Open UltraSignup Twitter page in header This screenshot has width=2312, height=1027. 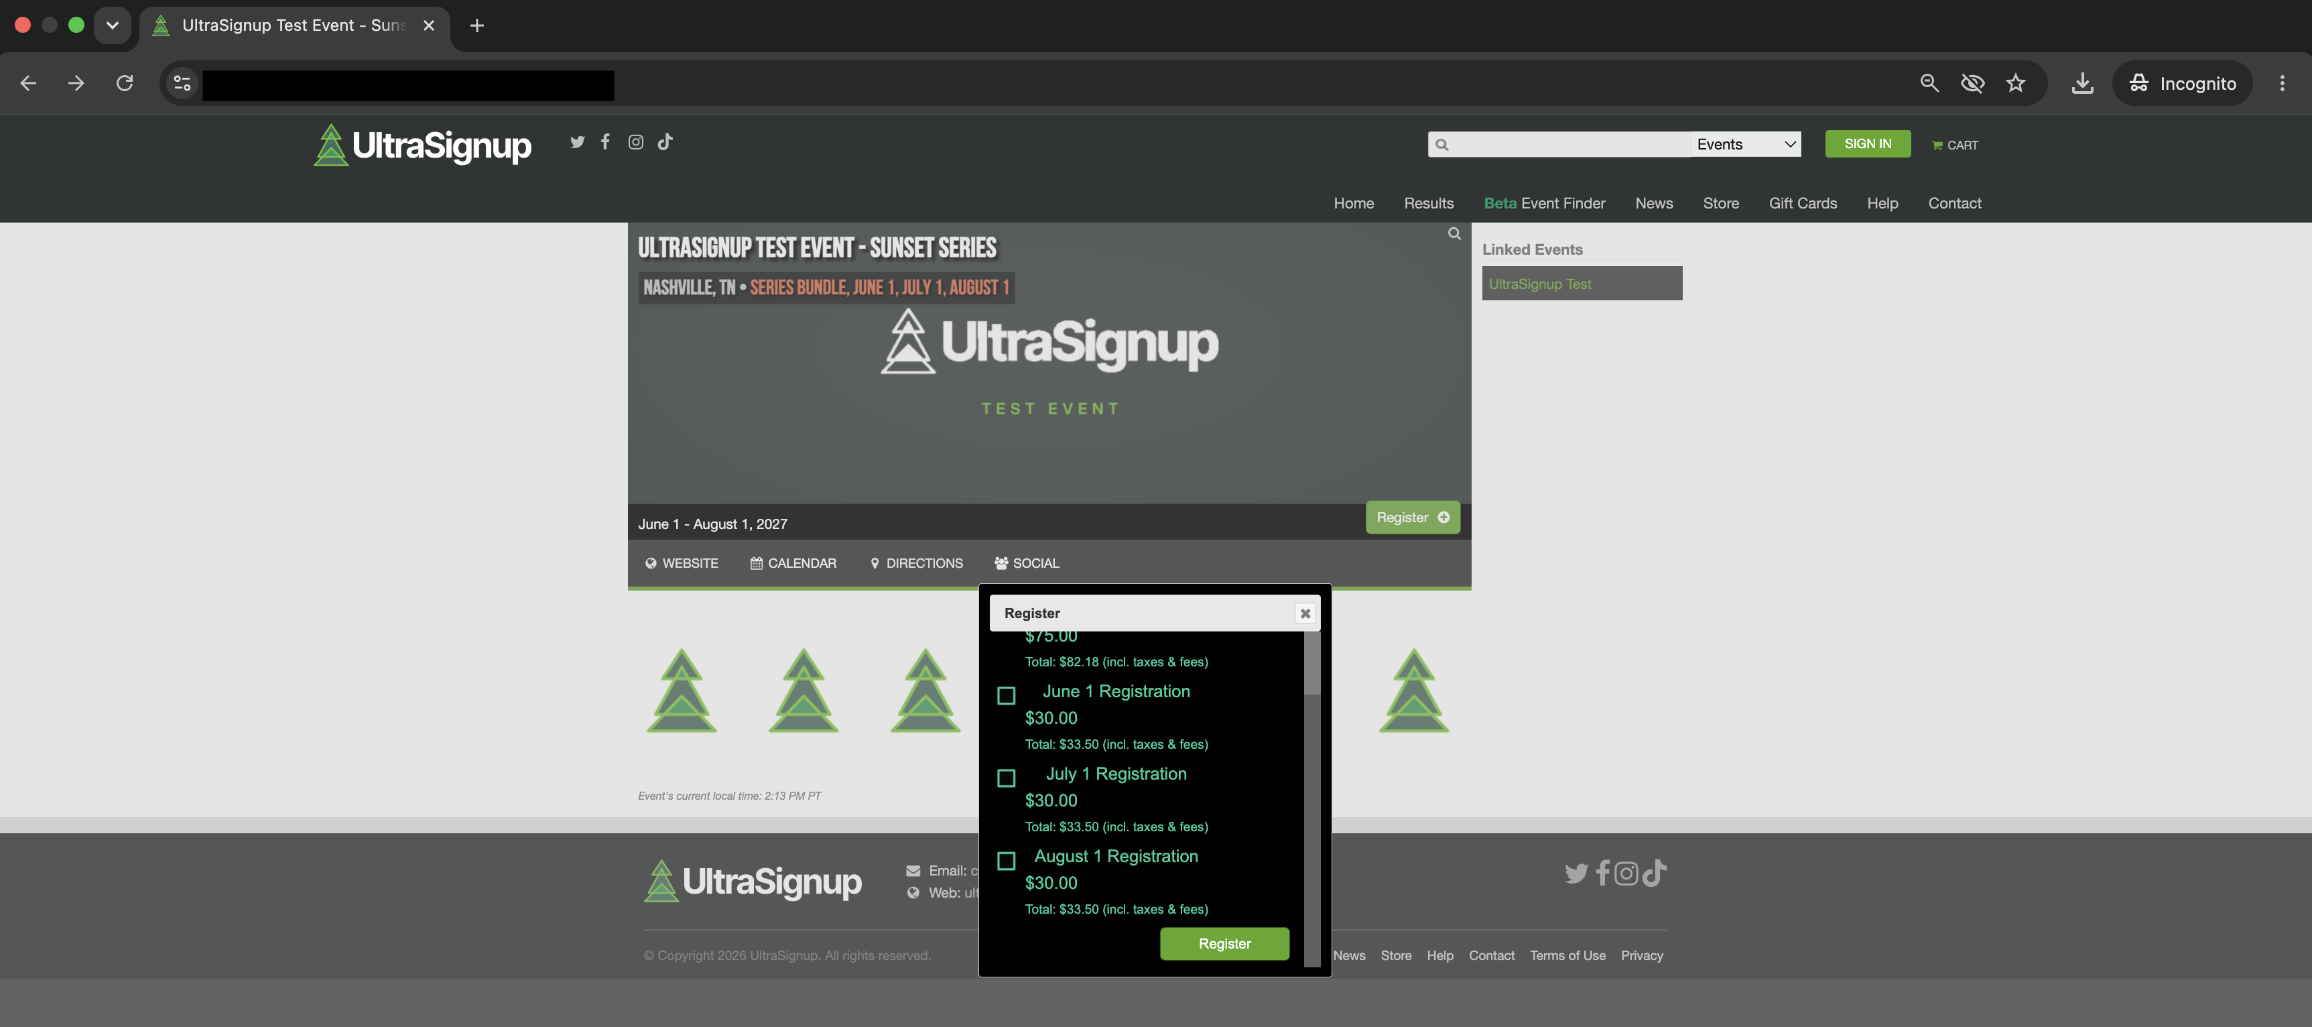[x=577, y=142]
